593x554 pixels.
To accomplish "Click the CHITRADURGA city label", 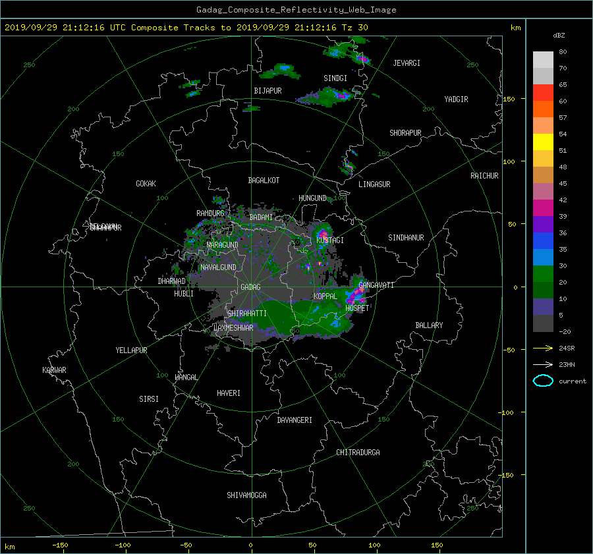I will (358, 453).
